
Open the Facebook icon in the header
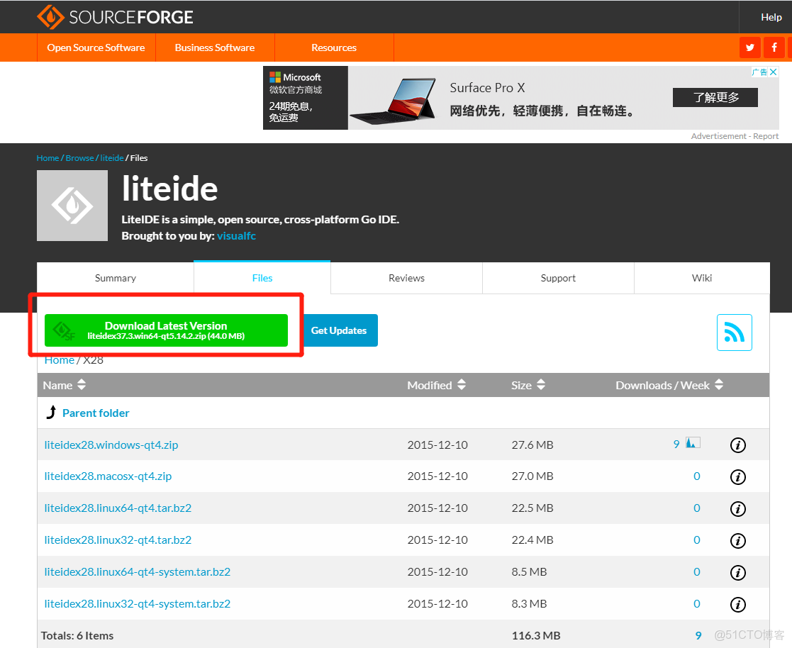click(x=774, y=47)
